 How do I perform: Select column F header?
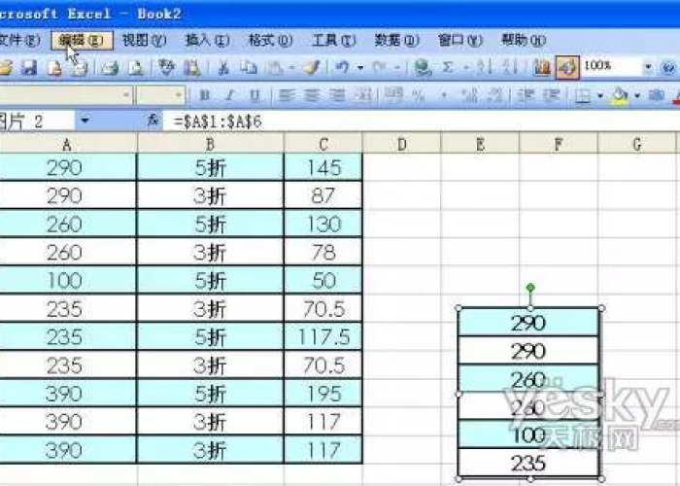[559, 144]
